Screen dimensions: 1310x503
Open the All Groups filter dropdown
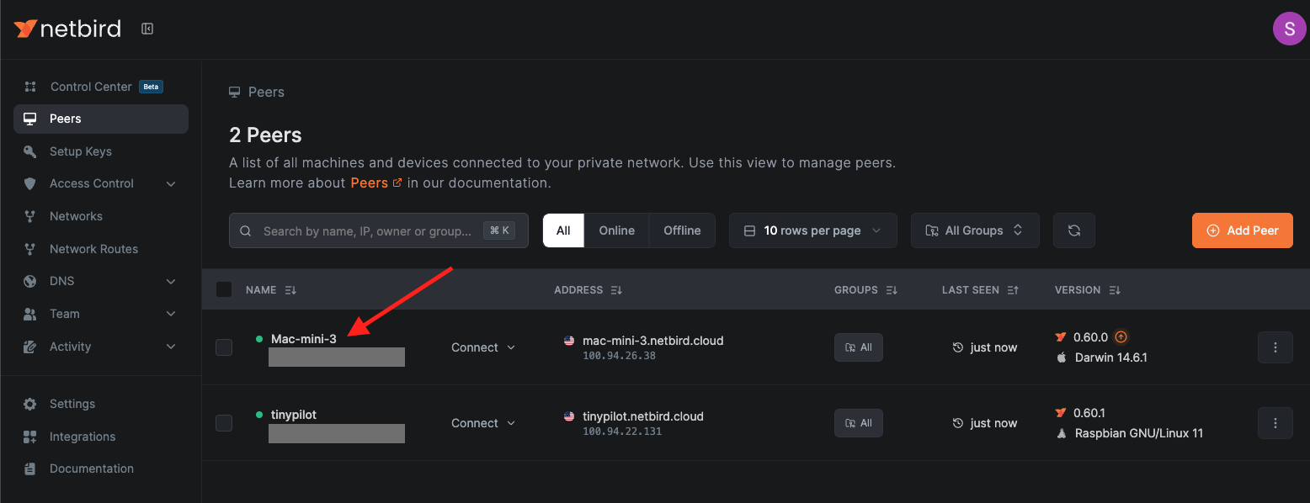974,230
